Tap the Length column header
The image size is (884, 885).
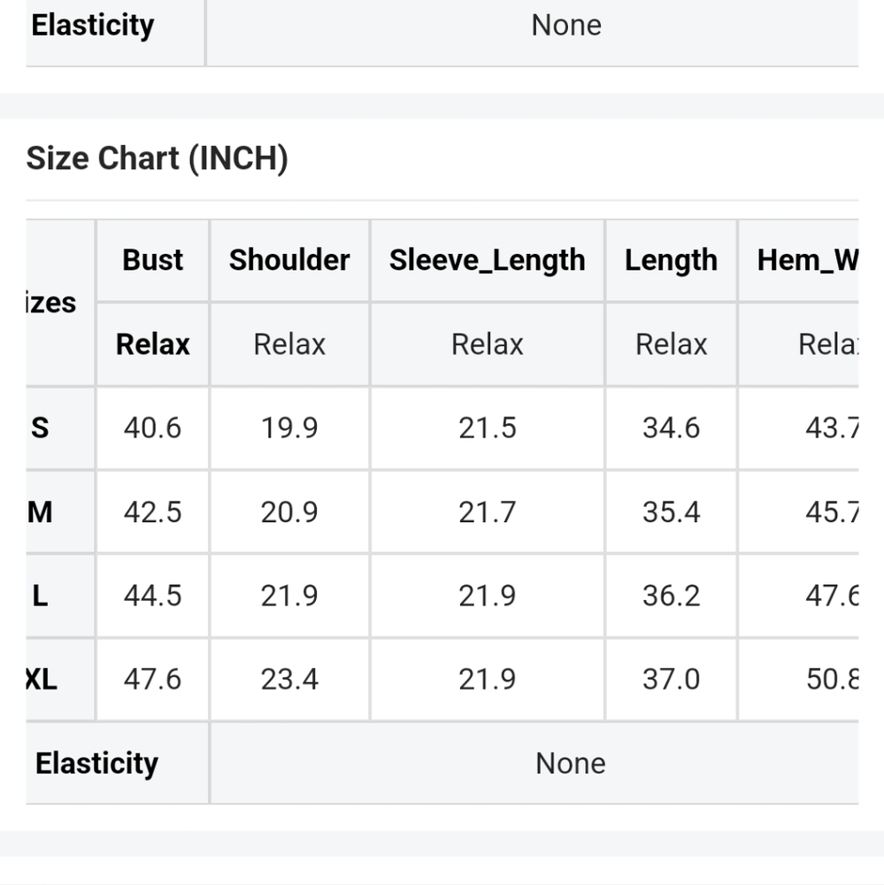pyautogui.click(x=671, y=260)
